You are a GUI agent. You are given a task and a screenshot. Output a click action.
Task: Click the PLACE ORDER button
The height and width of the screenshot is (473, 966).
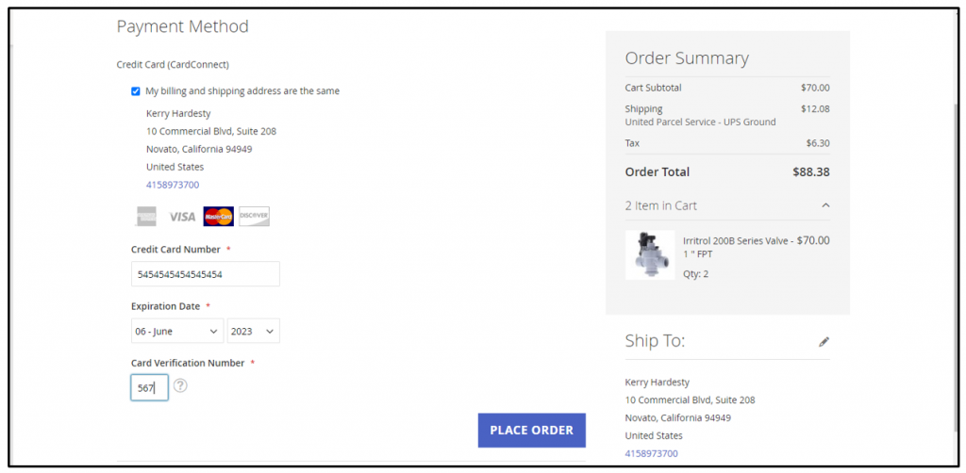pyautogui.click(x=532, y=430)
